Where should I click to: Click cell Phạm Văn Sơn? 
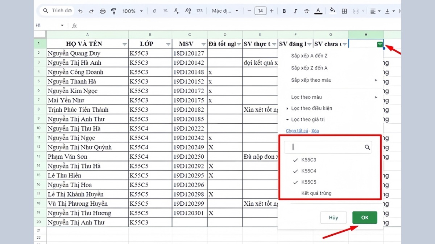pyautogui.click(x=87, y=157)
